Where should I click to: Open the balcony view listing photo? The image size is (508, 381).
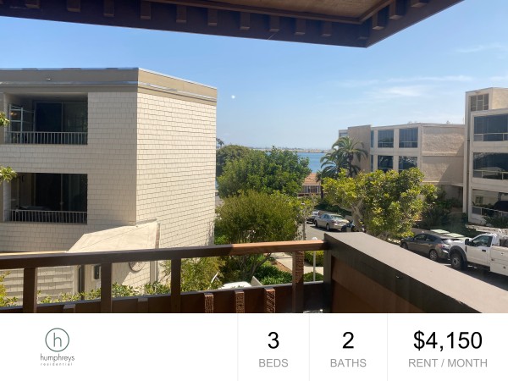(x=254, y=157)
